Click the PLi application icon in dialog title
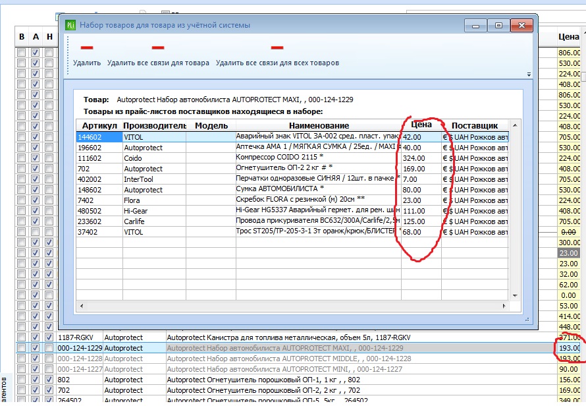The width and height of the screenshot is (586, 406). [70, 25]
